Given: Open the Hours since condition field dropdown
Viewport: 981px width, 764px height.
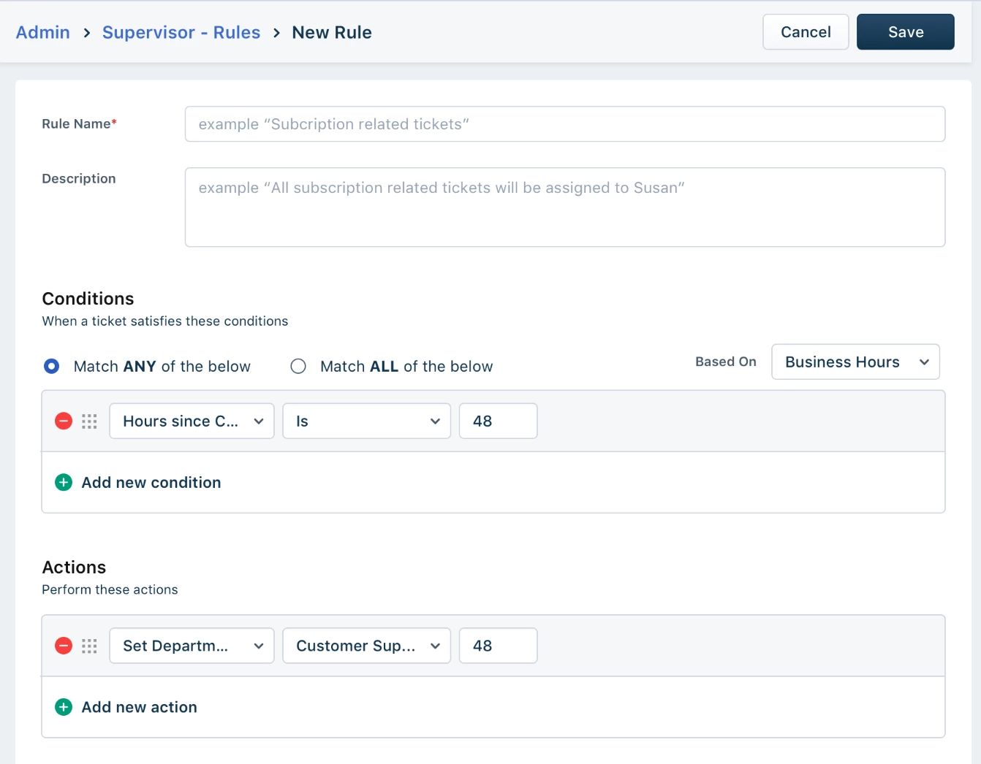Looking at the screenshot, I should point(192,421).
